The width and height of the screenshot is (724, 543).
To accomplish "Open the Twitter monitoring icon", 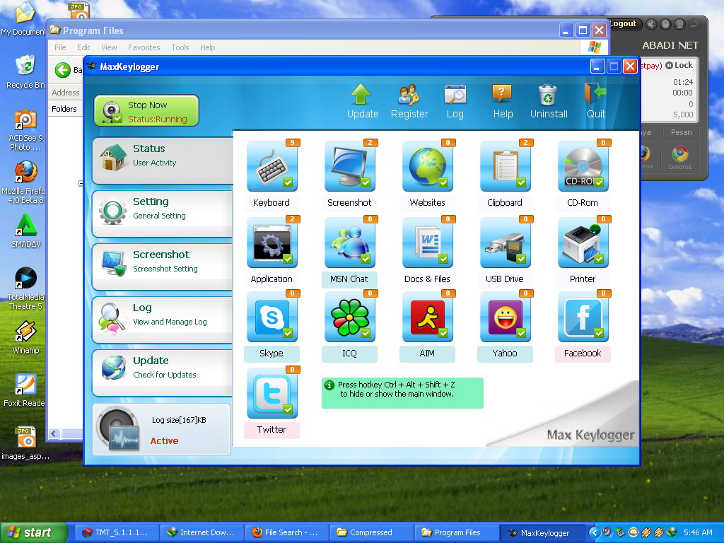I will pyautogui.click(x=272, y=393).
